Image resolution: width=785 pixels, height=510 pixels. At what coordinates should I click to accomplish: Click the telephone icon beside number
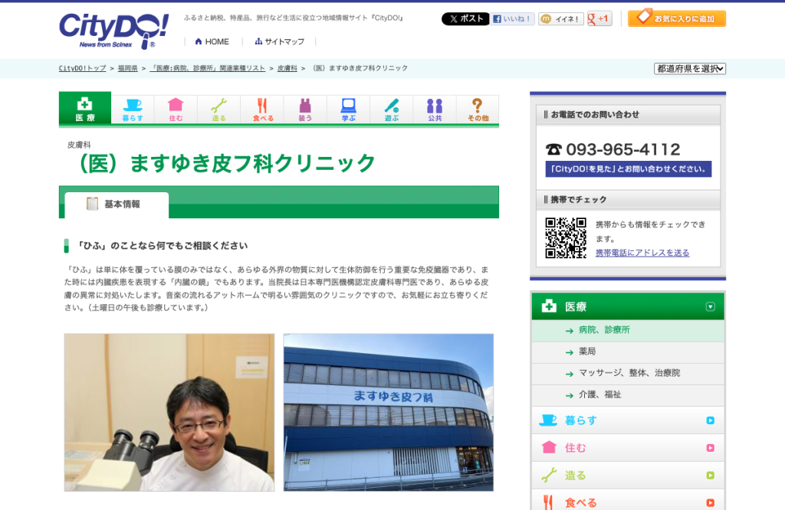point(553,149)
